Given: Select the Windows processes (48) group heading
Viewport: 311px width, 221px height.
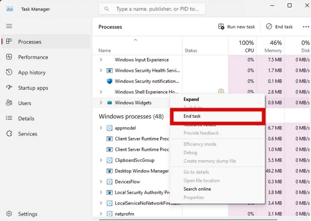Looking at the screenshot, I should click(131, 116).
